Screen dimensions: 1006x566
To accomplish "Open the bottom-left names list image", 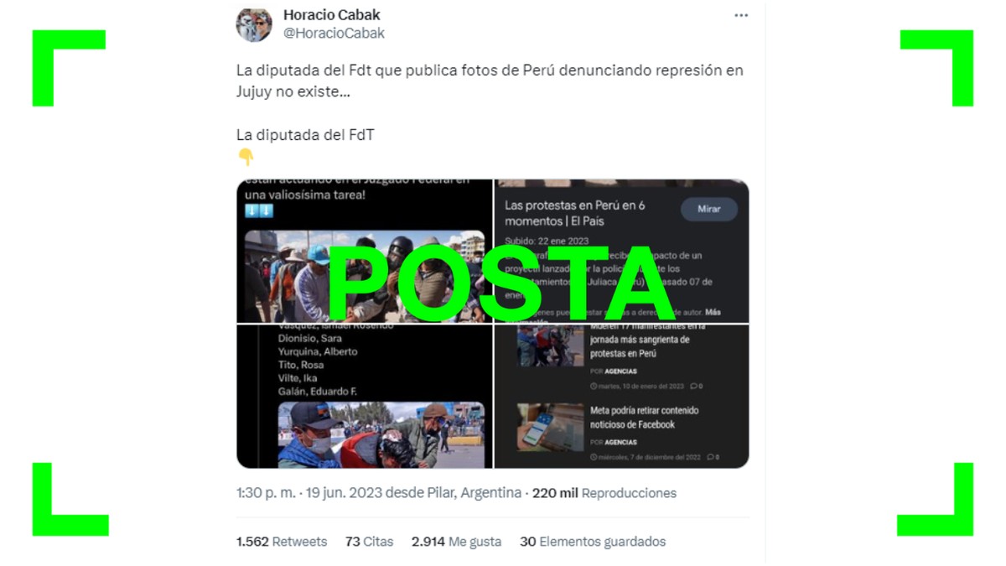I will (365, 397).
